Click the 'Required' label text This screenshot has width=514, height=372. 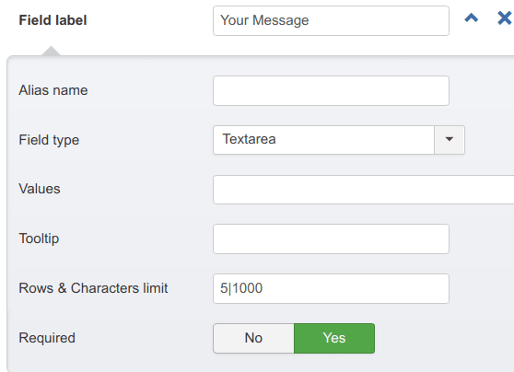tap(47, 338)
